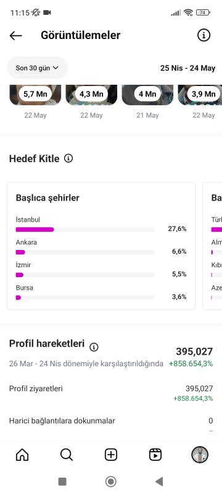Tap the Android home circle button
Image resolution: width=222 pixels, height=495 pixels.
point(110,481)
